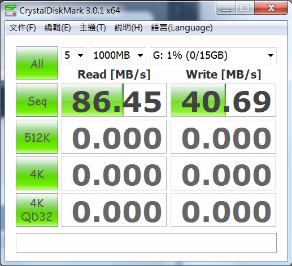Expand the G: 1% (0/15GB) drive dropdown
Screen dimensions: 292x266
pyautogui.click(x=213, y=55)
